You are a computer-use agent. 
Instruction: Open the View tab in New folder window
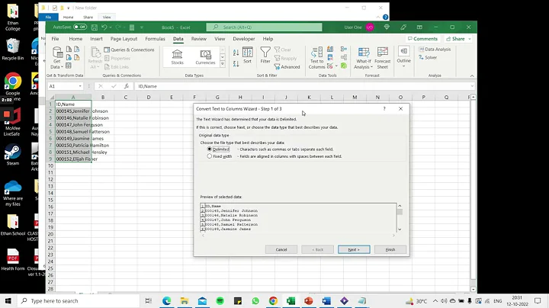click(107, 17)
